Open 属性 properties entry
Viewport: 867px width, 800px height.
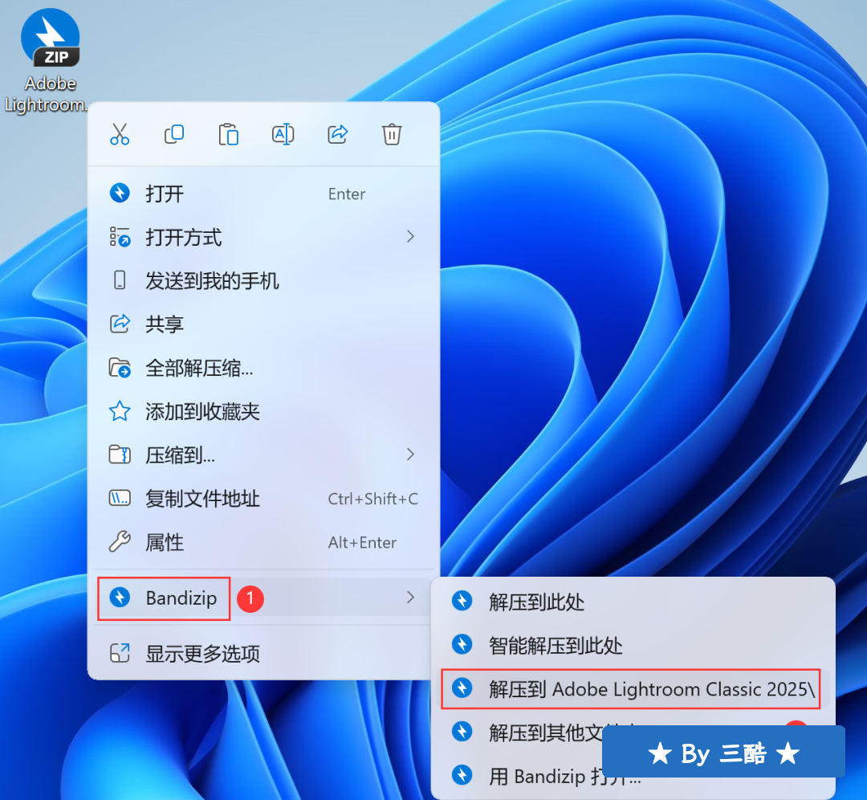coord(264,542)
